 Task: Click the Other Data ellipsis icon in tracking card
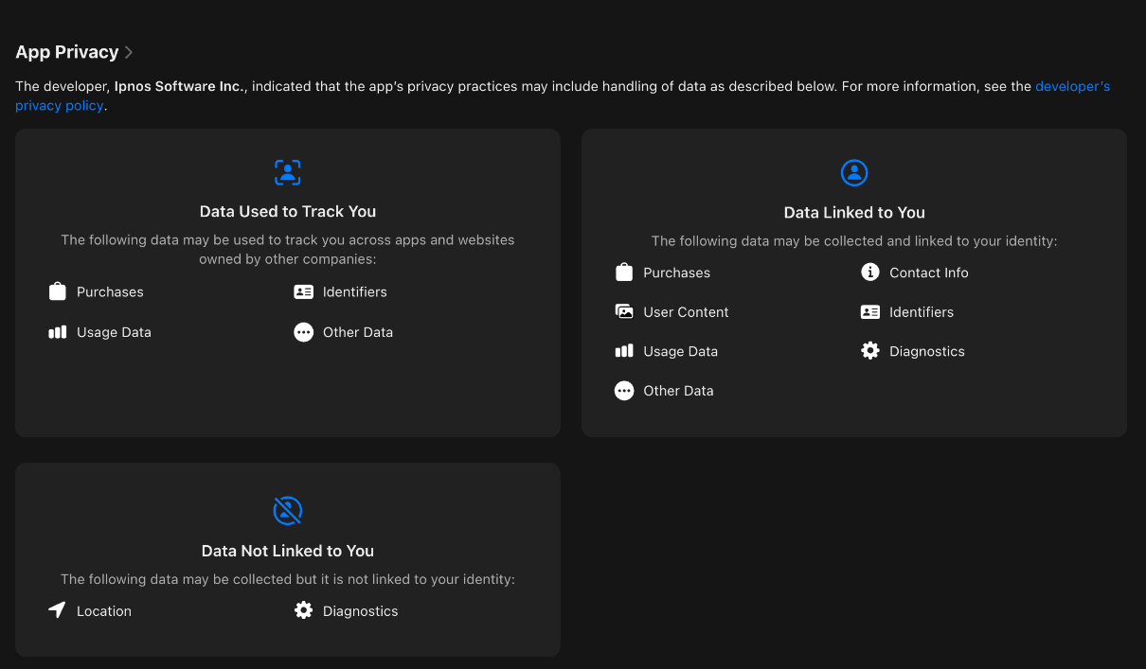pyautogui.click(x=303, y=332)
